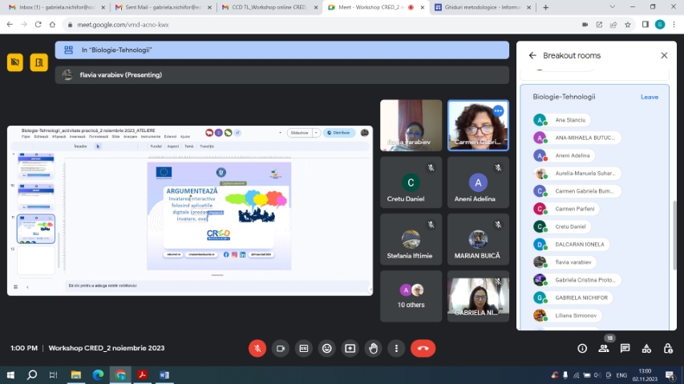
Task: Open the host controls lock icon
Action: (668, 348)
